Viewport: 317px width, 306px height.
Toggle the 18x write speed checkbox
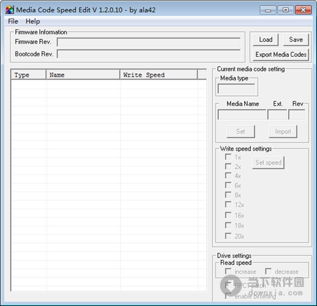click(228, 225)
